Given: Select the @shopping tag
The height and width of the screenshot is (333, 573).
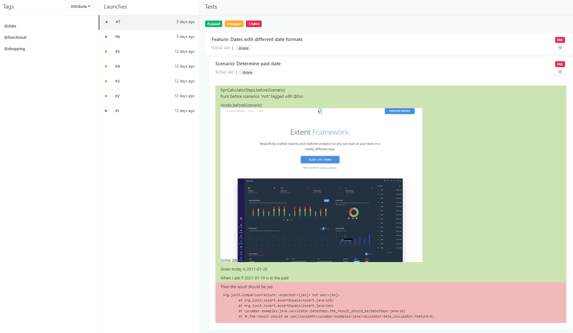Looking at the screenshot, I should point(15,49).
